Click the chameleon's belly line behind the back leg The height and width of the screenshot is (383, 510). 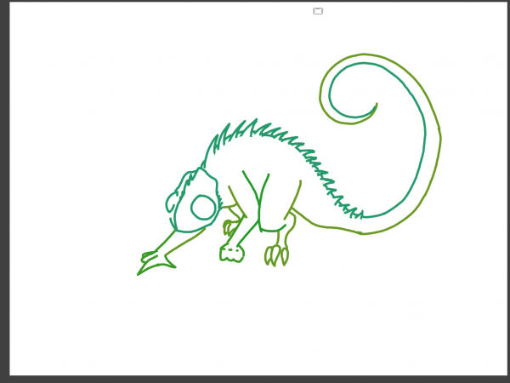[326, 226]
